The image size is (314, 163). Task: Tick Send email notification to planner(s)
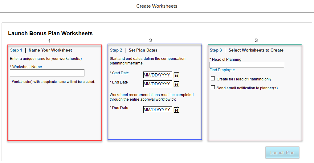[213, 87]
